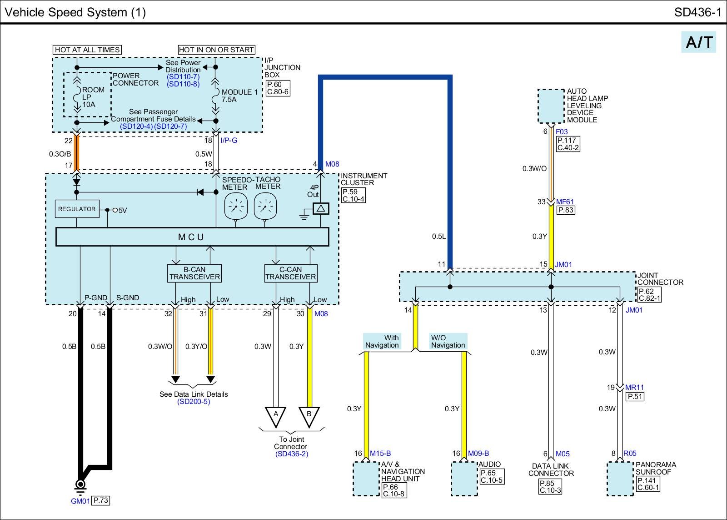The height and width of the screenshot is (520, 727).
Task: Select the triangle B connector marker
Action: pos(309,416)
